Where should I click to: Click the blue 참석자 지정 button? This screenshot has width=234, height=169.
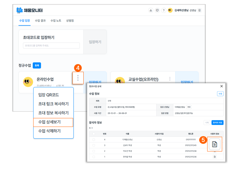[x=217, y=122]
